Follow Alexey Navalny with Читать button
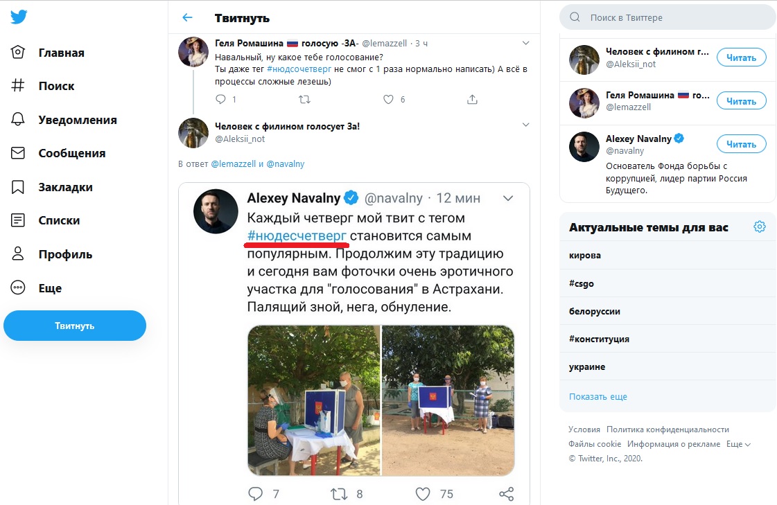Screen dimensions: 777x505 click(741, 144)
